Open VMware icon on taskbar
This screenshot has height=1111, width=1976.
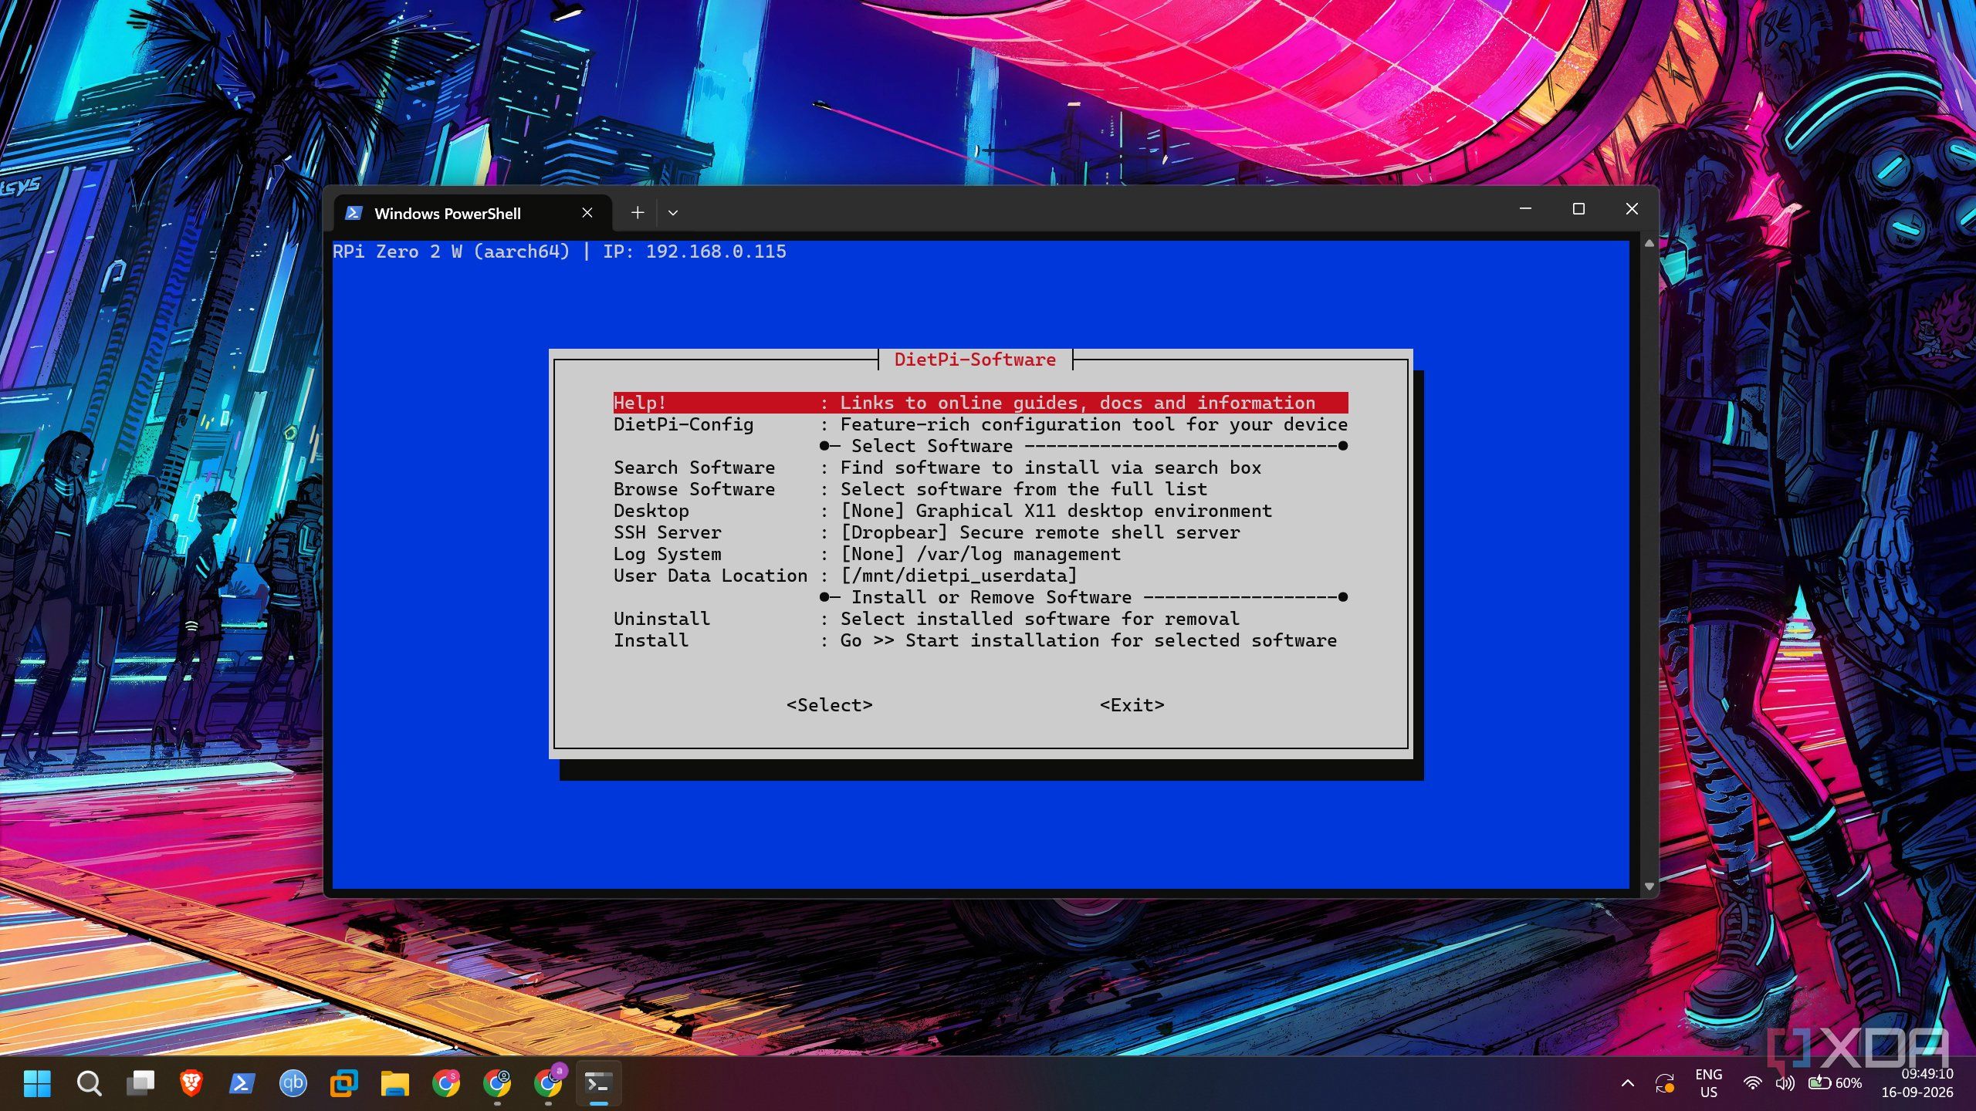click(343, 1083)
